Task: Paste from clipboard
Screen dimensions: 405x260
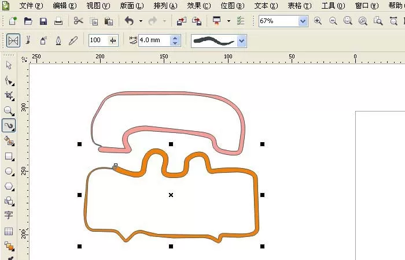Action: click(109, 21)
